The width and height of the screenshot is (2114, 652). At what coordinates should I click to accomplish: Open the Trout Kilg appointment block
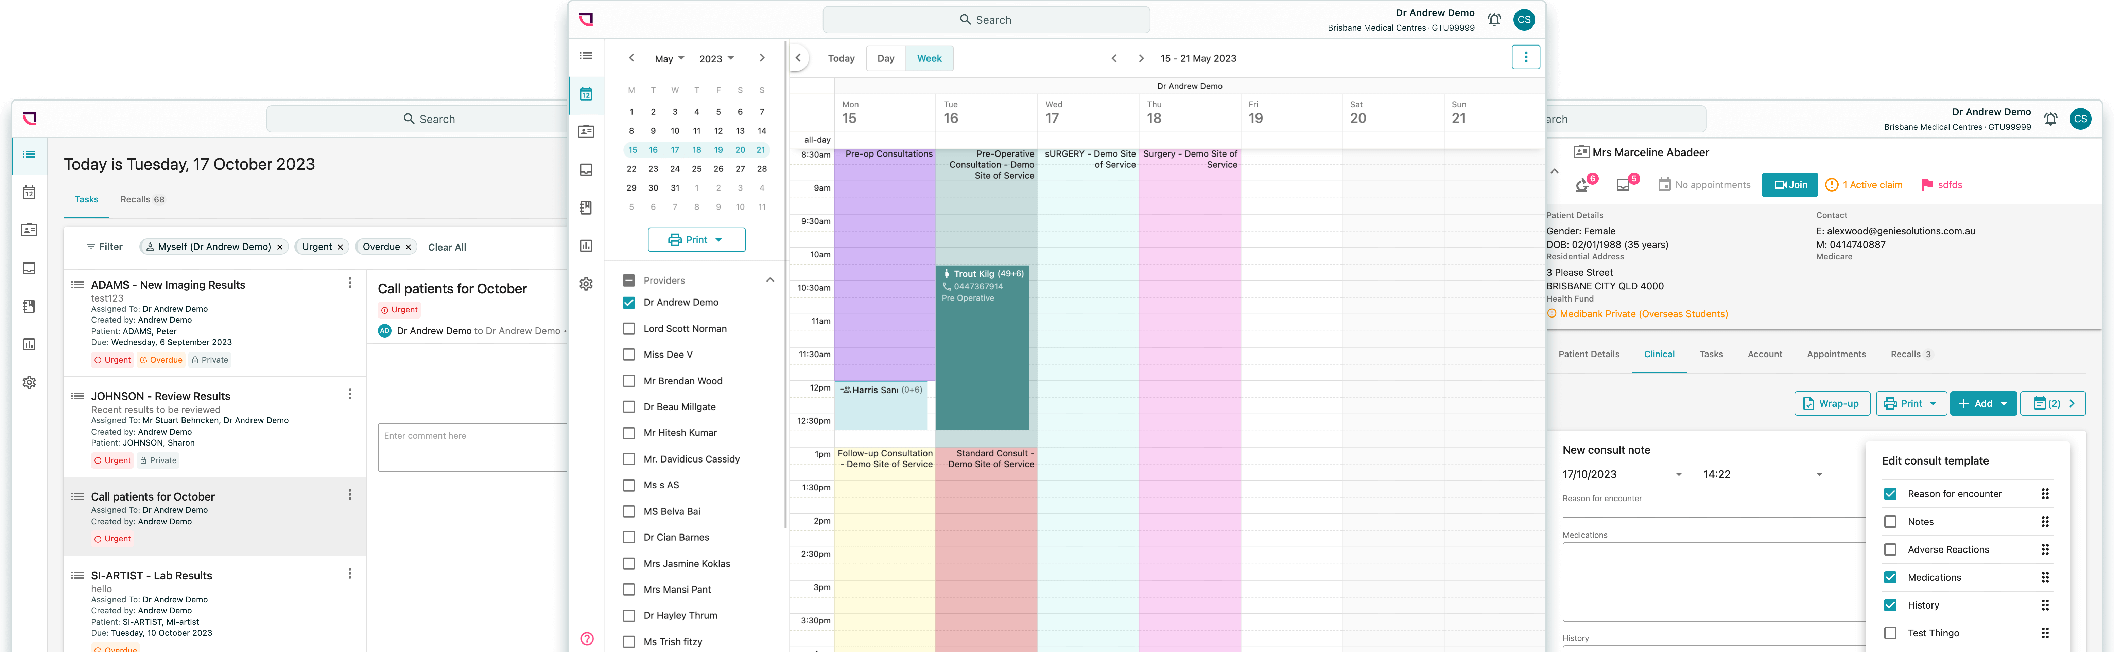(982, 348)
